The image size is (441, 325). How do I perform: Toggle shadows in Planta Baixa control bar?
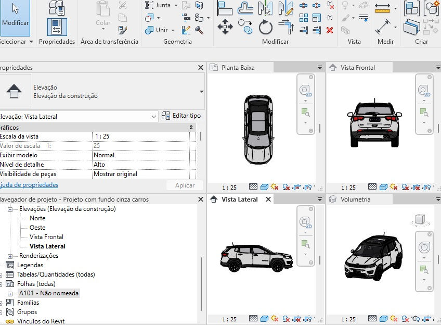click(x=286, y=187)
